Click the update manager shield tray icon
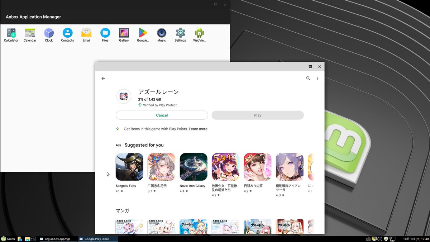 pos(386,239)
